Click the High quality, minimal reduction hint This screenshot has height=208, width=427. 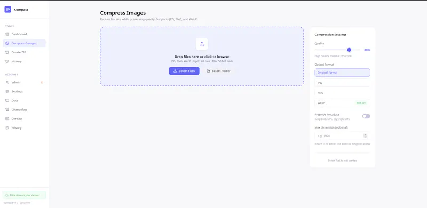[x=333, y=56]
